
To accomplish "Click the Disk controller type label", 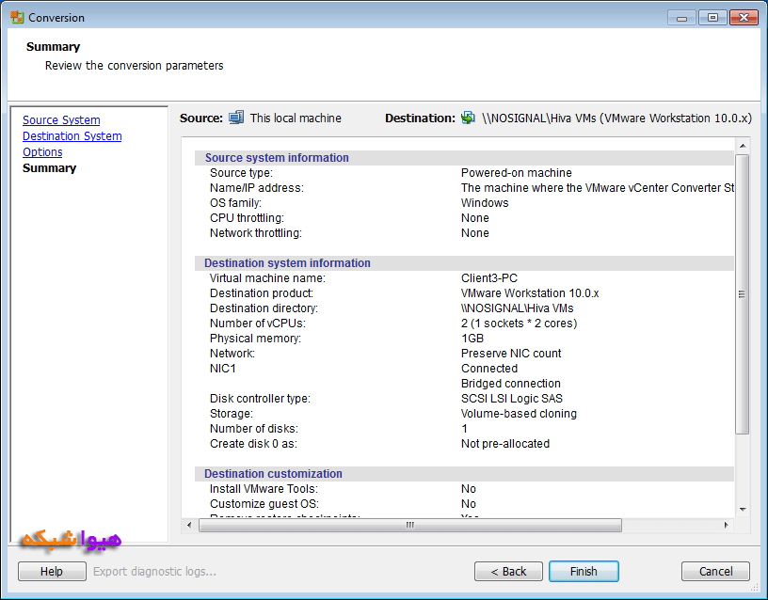I will 260,399.
